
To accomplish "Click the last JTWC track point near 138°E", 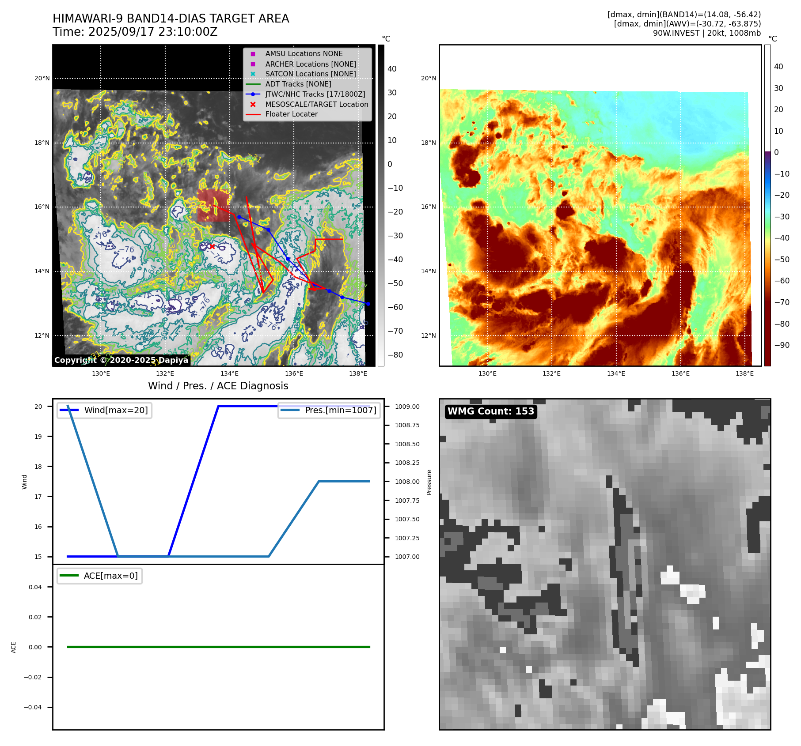I will (x=368, y=304).
